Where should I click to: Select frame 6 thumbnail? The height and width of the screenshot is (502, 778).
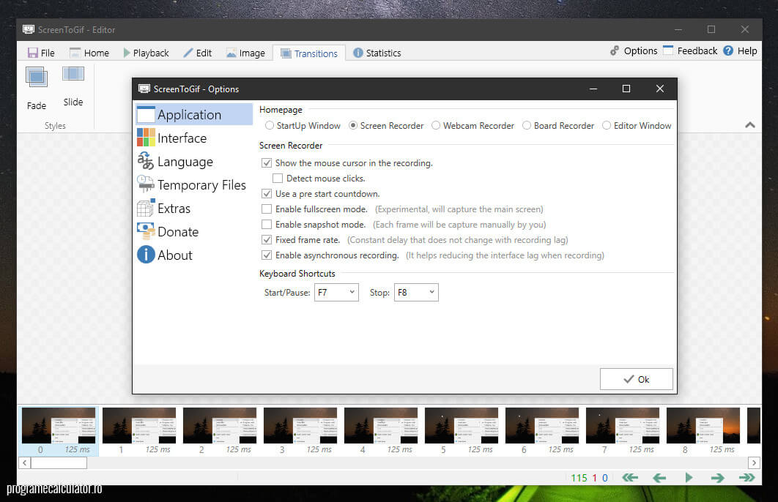tap(542, 431)
